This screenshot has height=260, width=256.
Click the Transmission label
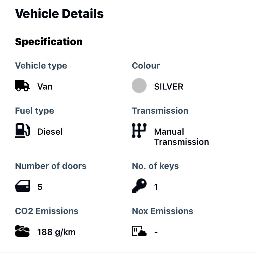click(x=160, y=111)
